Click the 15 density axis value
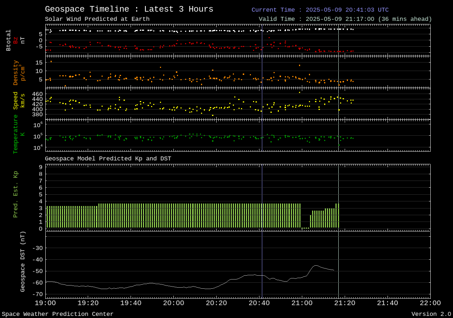This screenshot has width=453, height=318. pyautogui.click(x=39, y=63)
